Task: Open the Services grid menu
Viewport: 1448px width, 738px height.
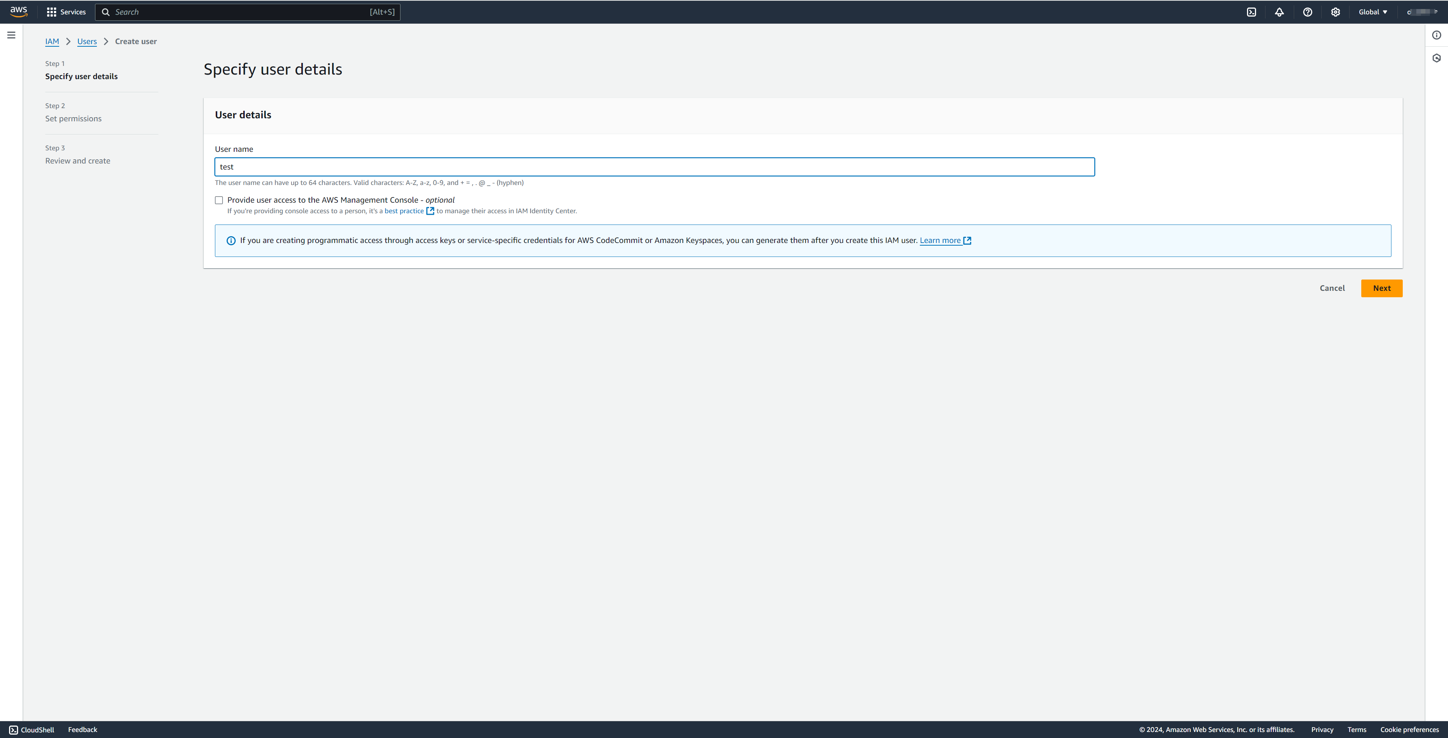Action: click(x=66, y=12)
